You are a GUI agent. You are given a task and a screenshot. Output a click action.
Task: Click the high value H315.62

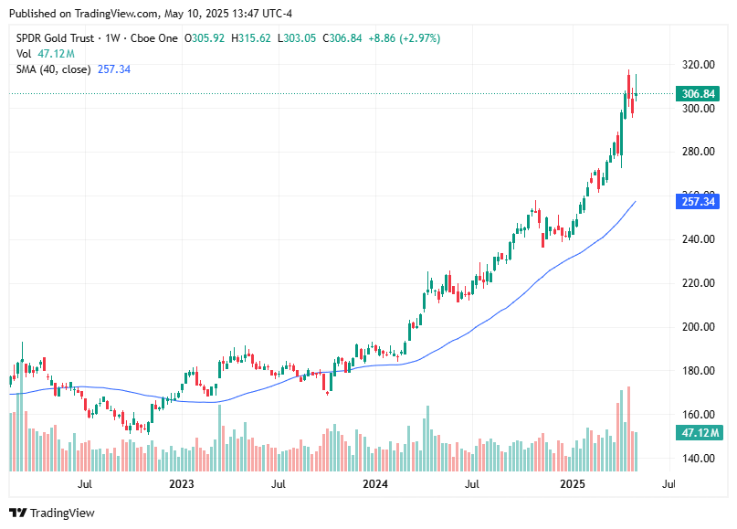251,38
